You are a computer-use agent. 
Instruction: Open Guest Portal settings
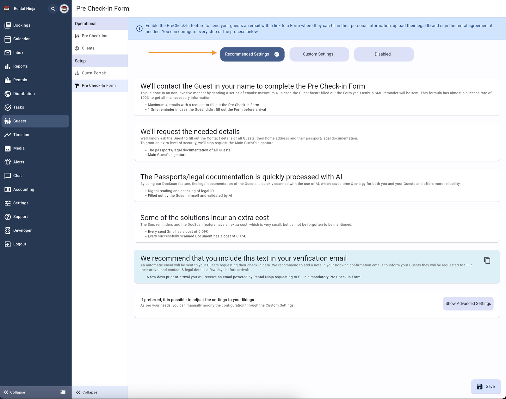point(94,73)
